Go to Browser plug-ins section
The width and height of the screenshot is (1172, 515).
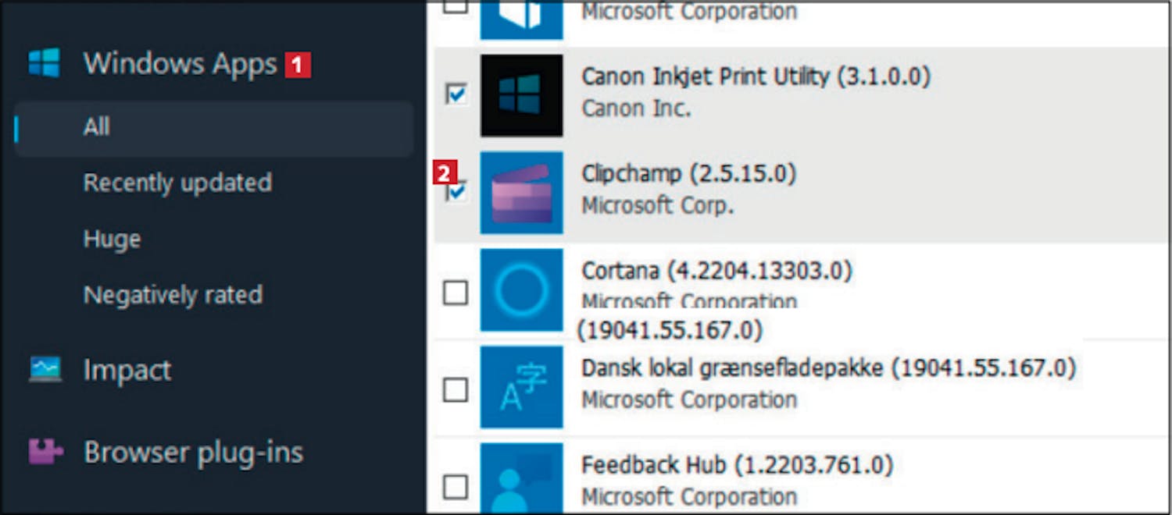tap(193, 453)
